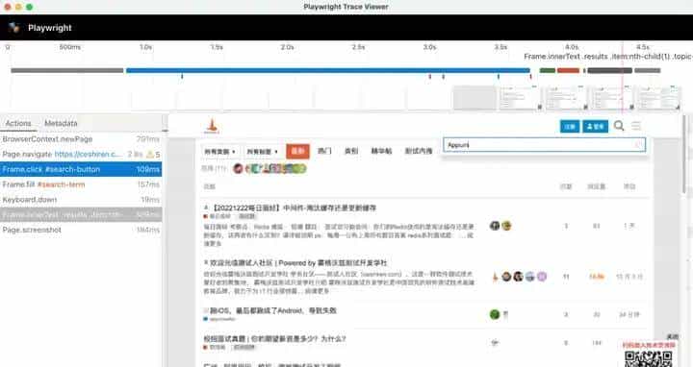Open the hamburger menu icon in snapshot
Image resolution: width=693 pixels, height=367 pixels.
tap(636, 126)
